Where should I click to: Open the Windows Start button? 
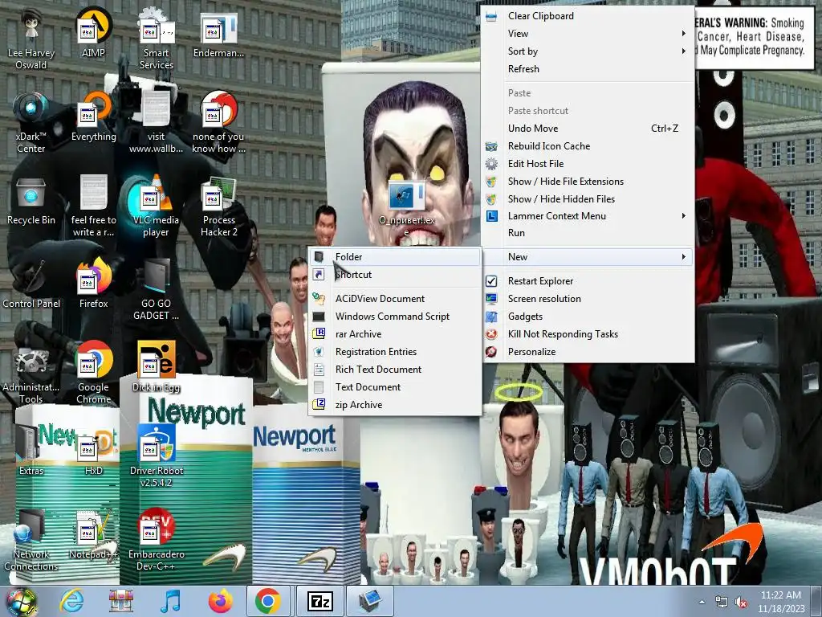pos(21,602)
